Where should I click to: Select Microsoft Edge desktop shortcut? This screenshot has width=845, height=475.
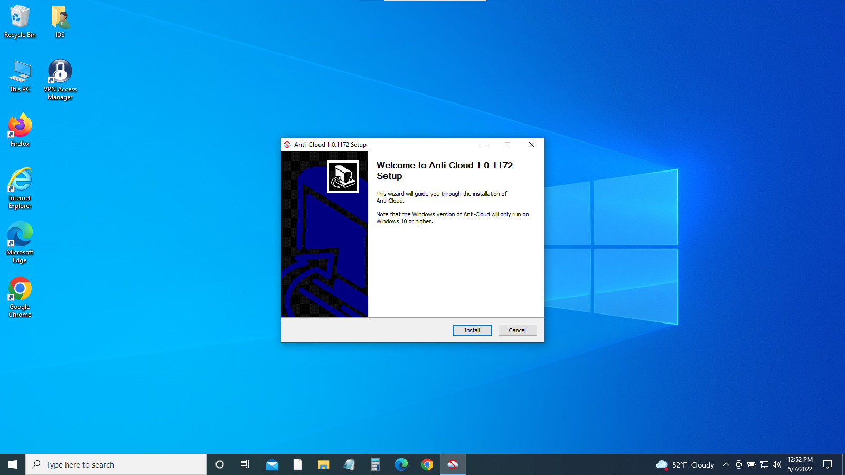click(20, 243)
